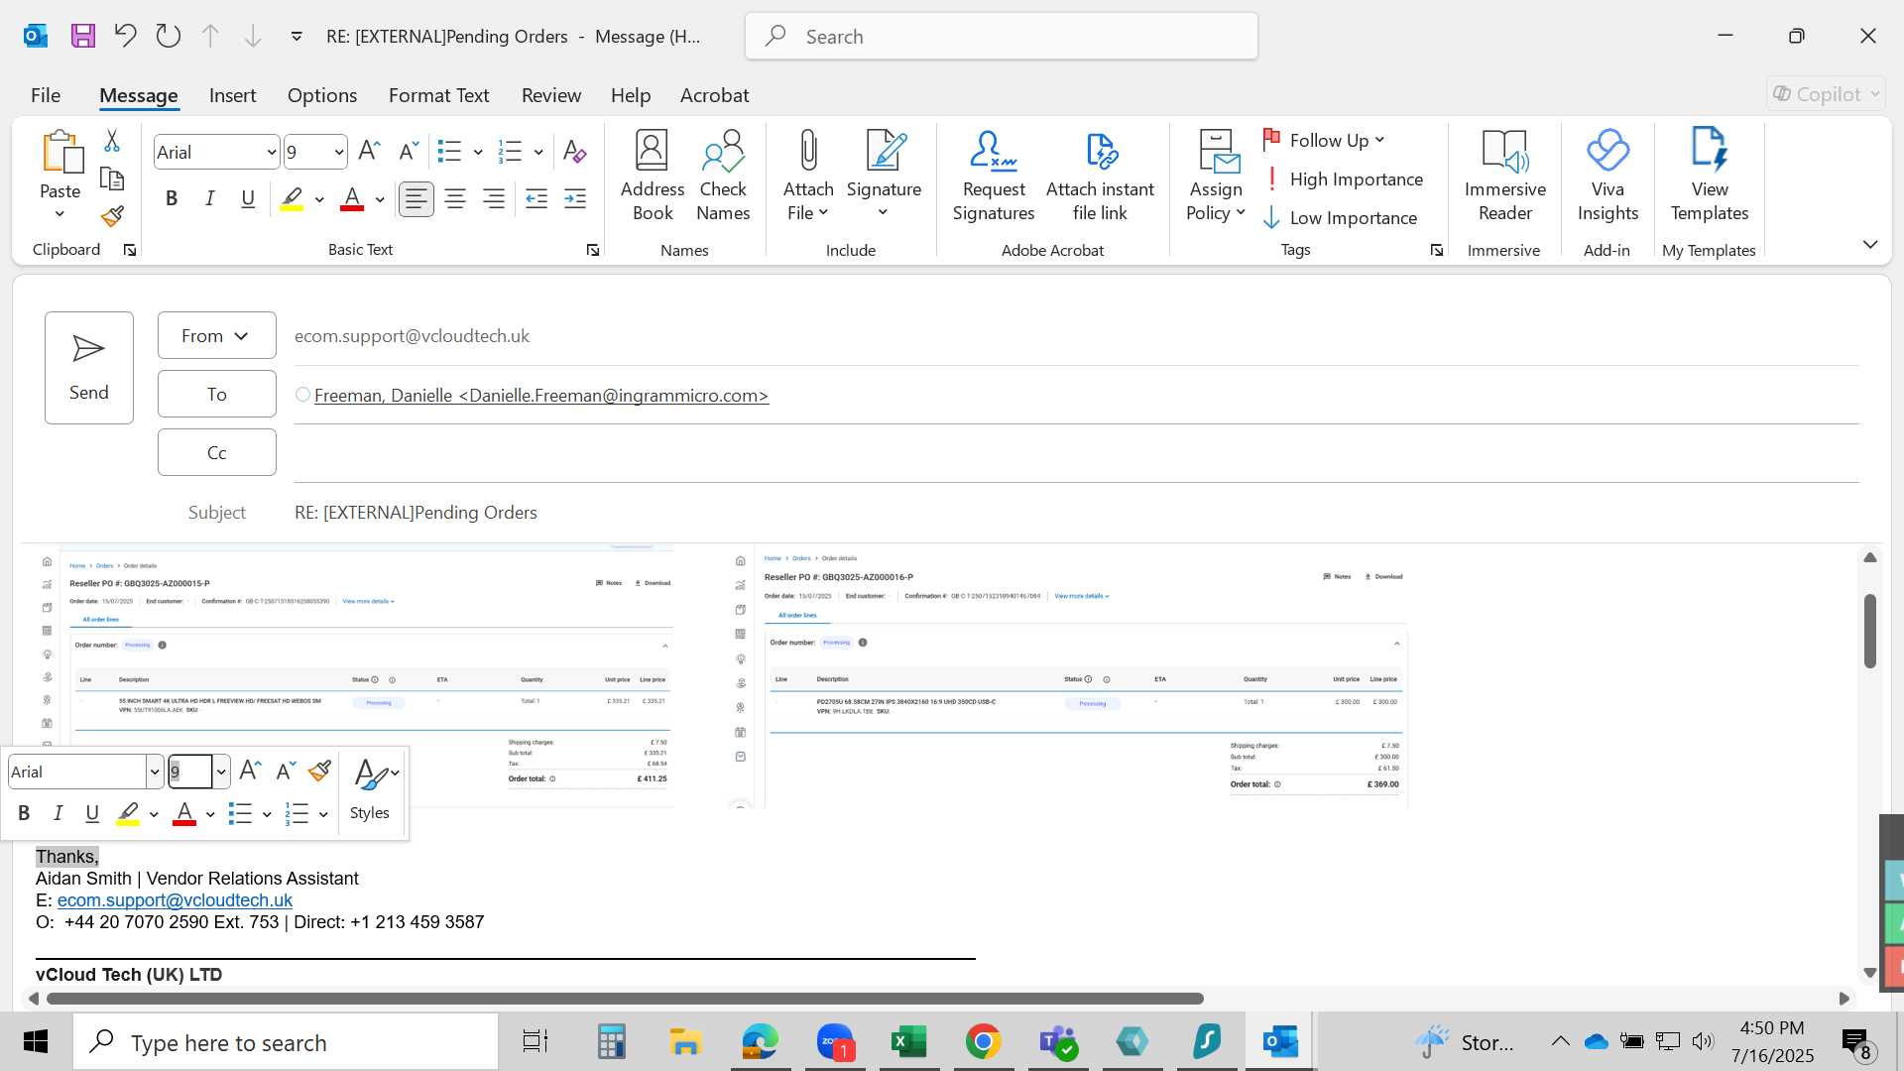Clear all formatting in ribbon
Screen dimensions: 1904x1071
574,152
